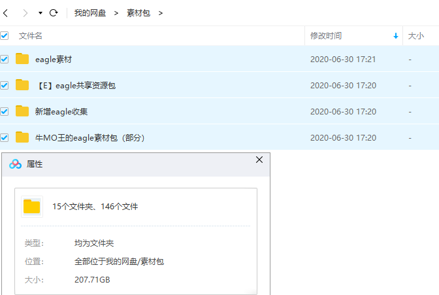Click the last breadcrumb chevron after 素材包
This screenshot has width=439, height=295.
click(161, 13)
